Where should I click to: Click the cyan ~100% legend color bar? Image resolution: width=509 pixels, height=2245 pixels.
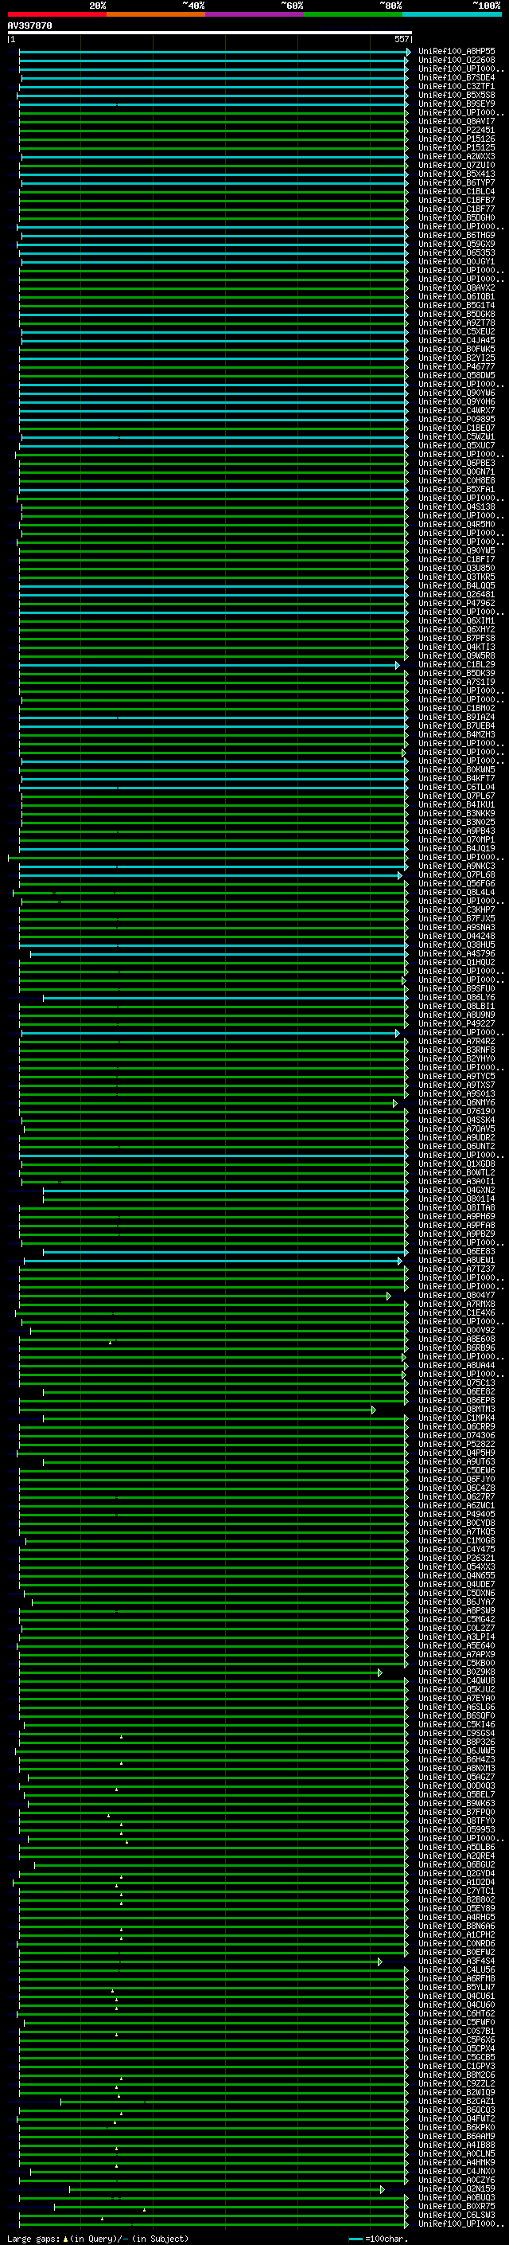point(452,14)
